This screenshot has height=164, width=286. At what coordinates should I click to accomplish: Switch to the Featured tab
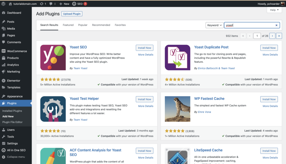(x=68, y=25)
